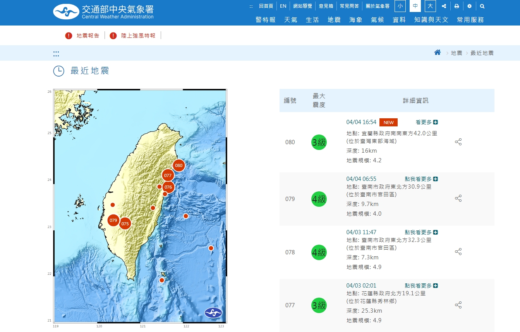
Task: Open the 地震 main menu
Action: point(334,20)
